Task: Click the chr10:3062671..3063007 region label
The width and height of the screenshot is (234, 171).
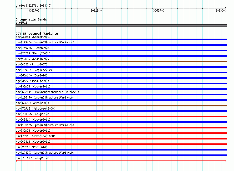Action: 33,6
